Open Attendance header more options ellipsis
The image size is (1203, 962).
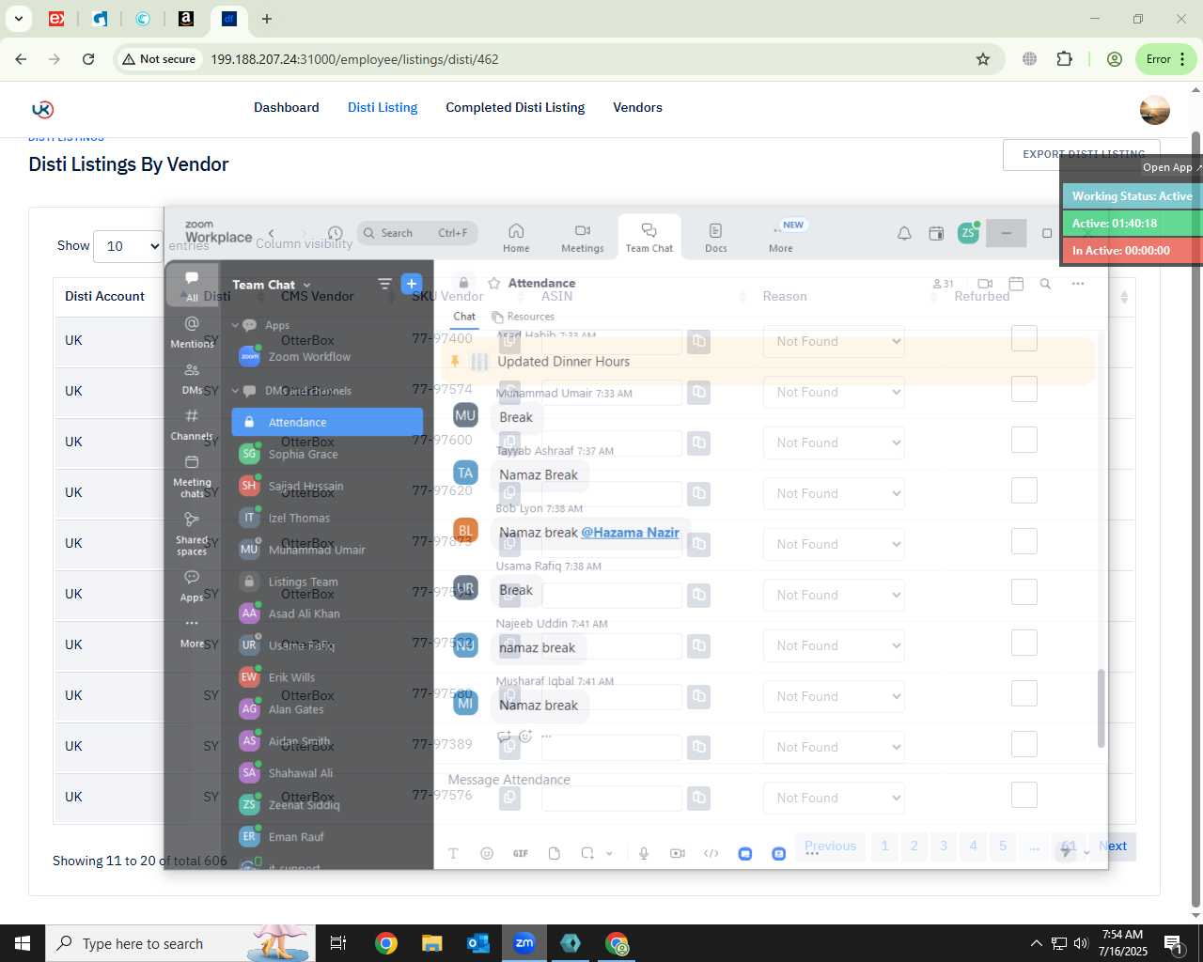[1078, 283]
